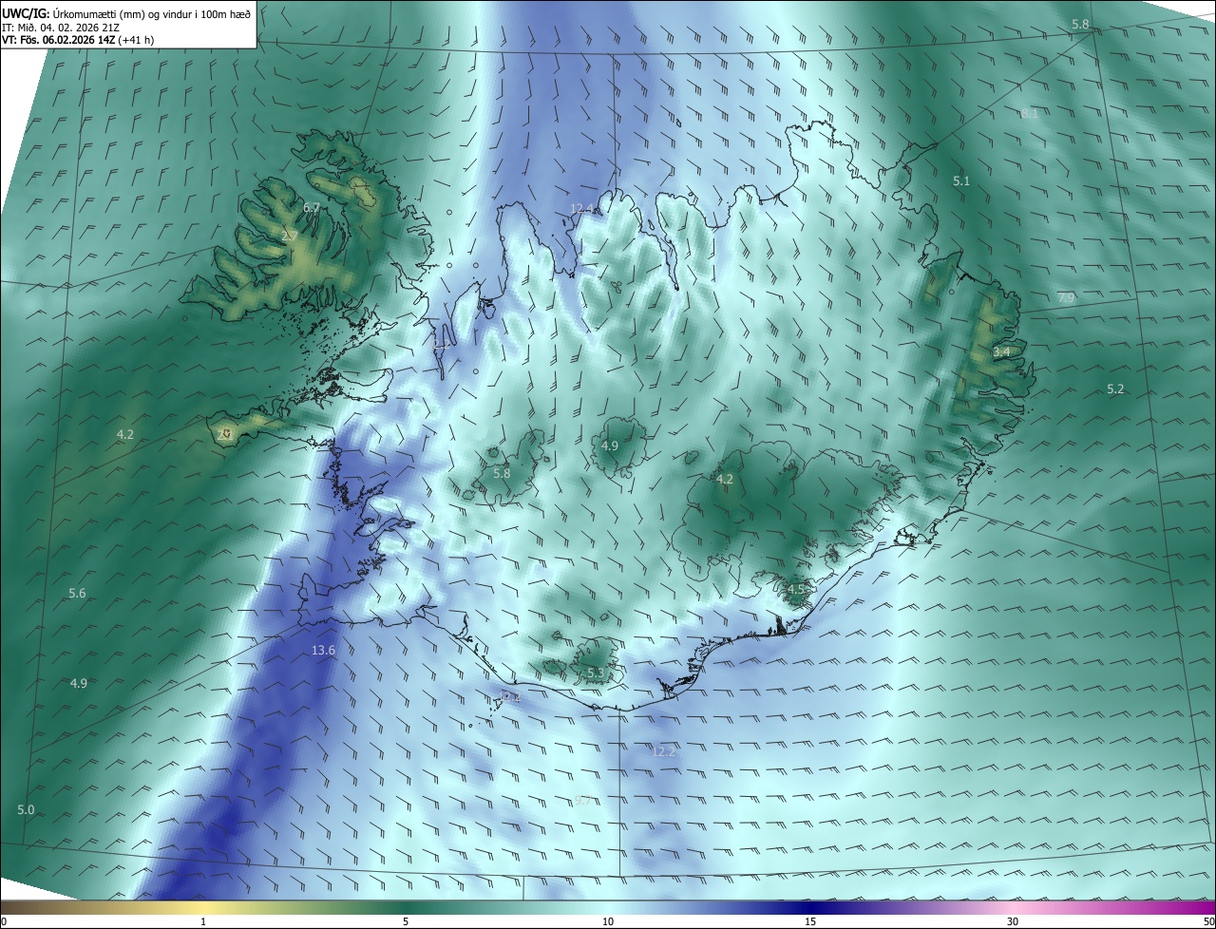Click the '1' tick label on the colour scale

coord(203,922)
